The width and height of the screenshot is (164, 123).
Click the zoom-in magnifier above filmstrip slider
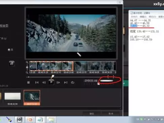point(27,62)
